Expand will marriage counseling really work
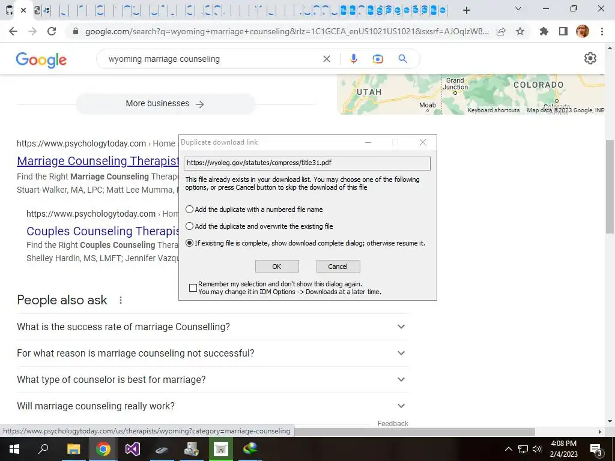Screen dimensions: 615x461 (x=213, y=406)
